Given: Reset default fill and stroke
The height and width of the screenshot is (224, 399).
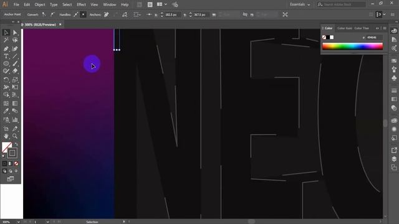Looking at the screenshot, I should pyautogui.click(x=3, y=156).
